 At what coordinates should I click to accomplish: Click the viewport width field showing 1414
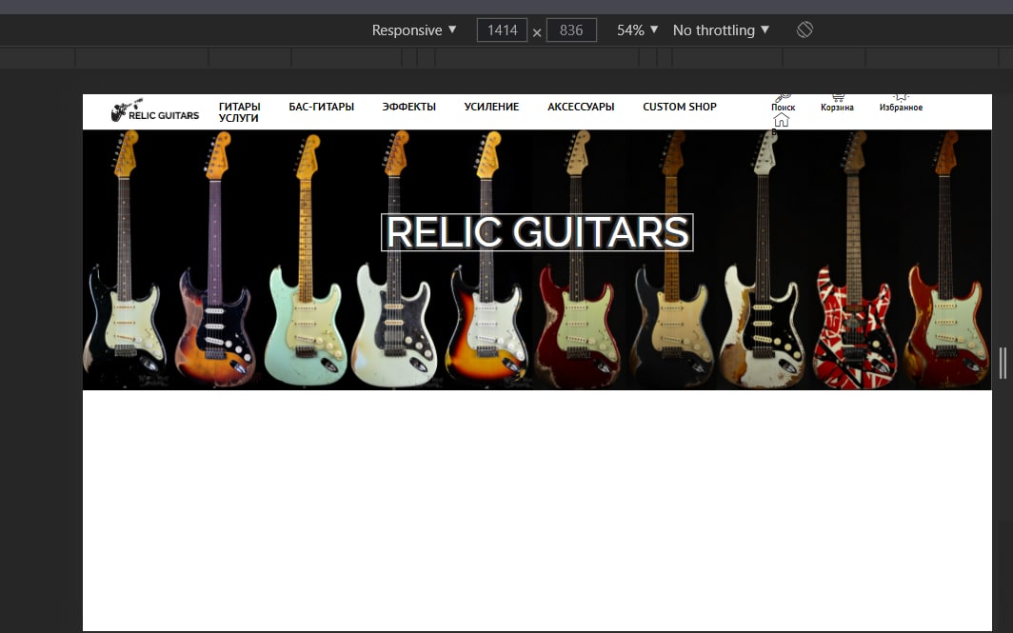[x=502, y=30]
